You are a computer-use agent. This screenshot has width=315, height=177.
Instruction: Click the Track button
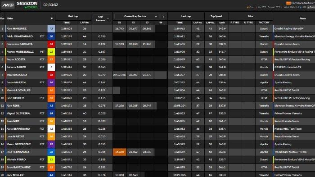[x=311, y=7]
